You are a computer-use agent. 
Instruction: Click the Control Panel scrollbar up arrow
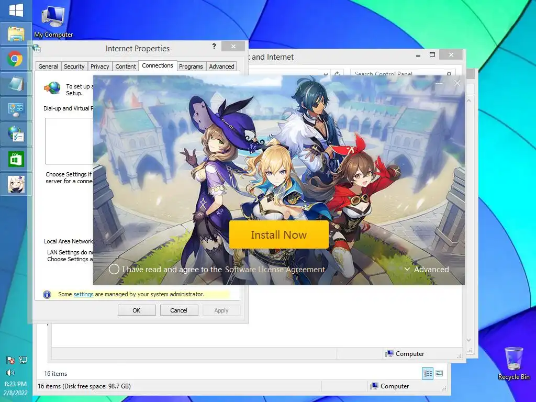coord(468,100)
